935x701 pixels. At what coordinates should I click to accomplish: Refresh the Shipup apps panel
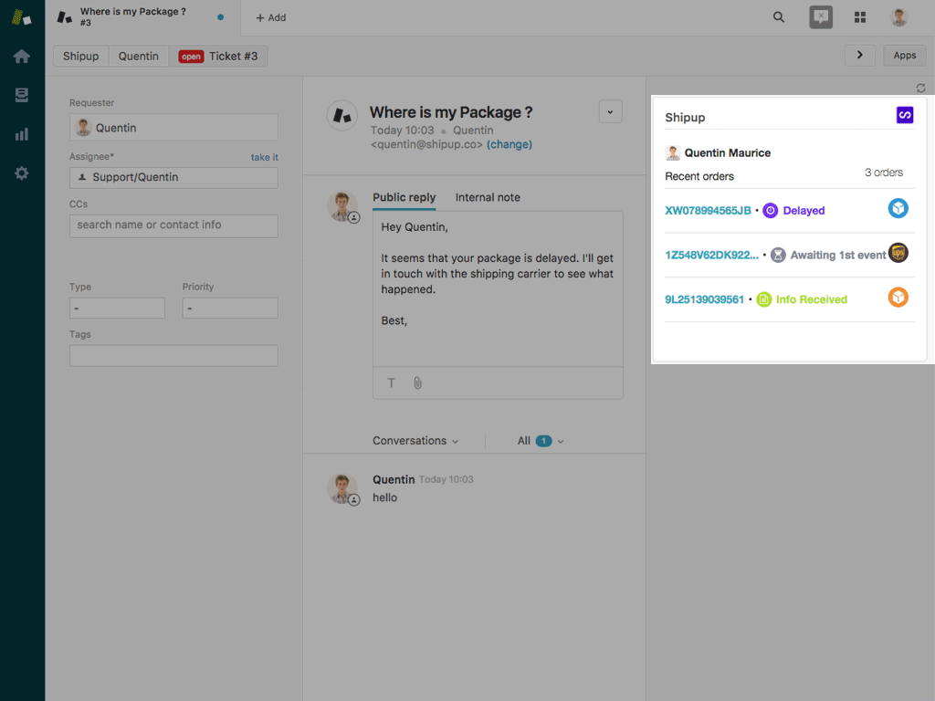tap(921, 88)
